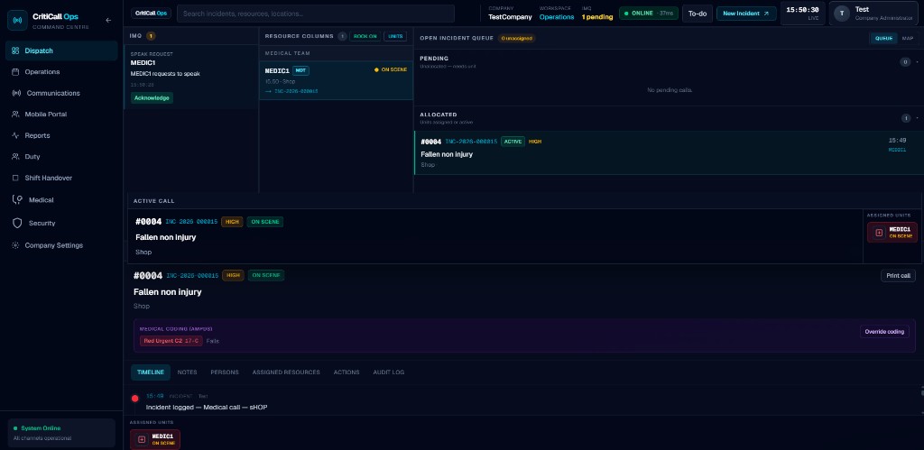Select the Security shield icon

tap(17, 224)
